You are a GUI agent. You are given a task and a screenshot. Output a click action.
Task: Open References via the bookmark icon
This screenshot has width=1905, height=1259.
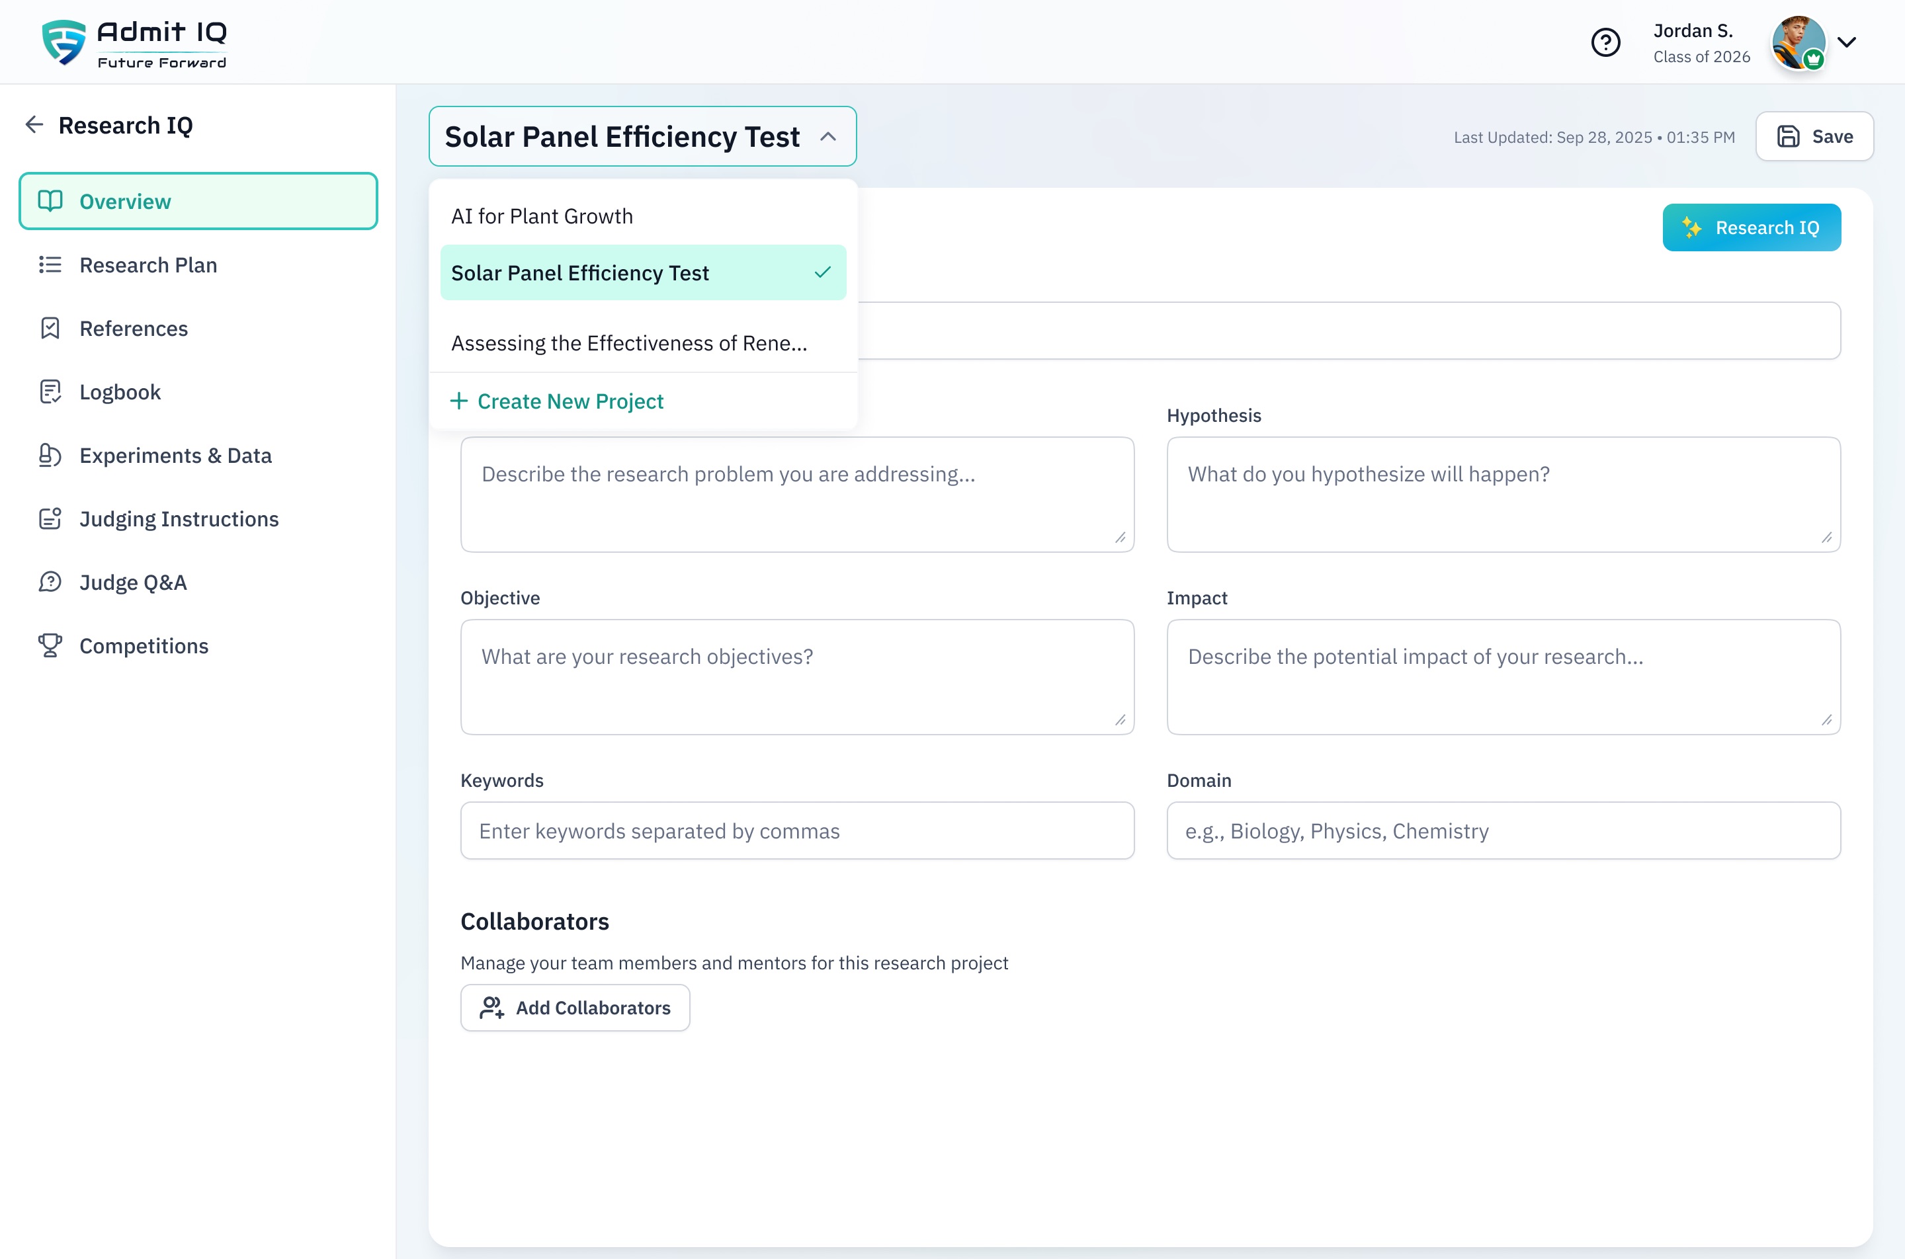(50, 327)
